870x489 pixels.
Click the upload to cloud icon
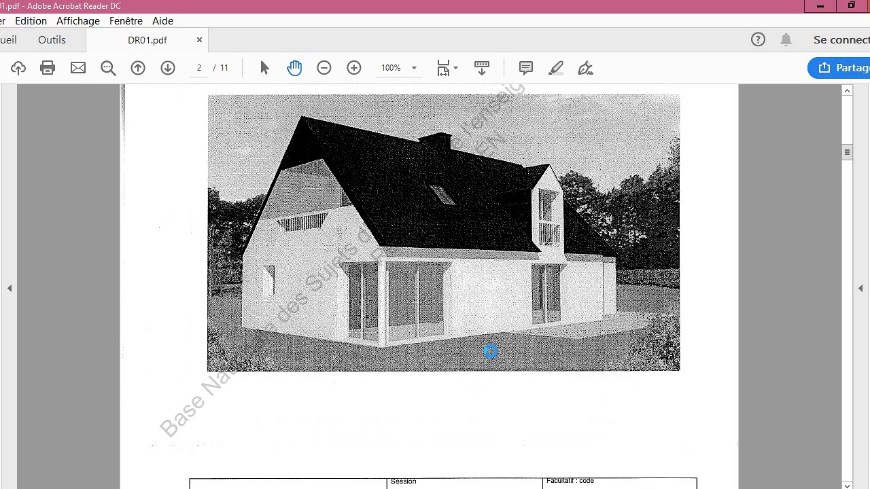pos(18,68)
